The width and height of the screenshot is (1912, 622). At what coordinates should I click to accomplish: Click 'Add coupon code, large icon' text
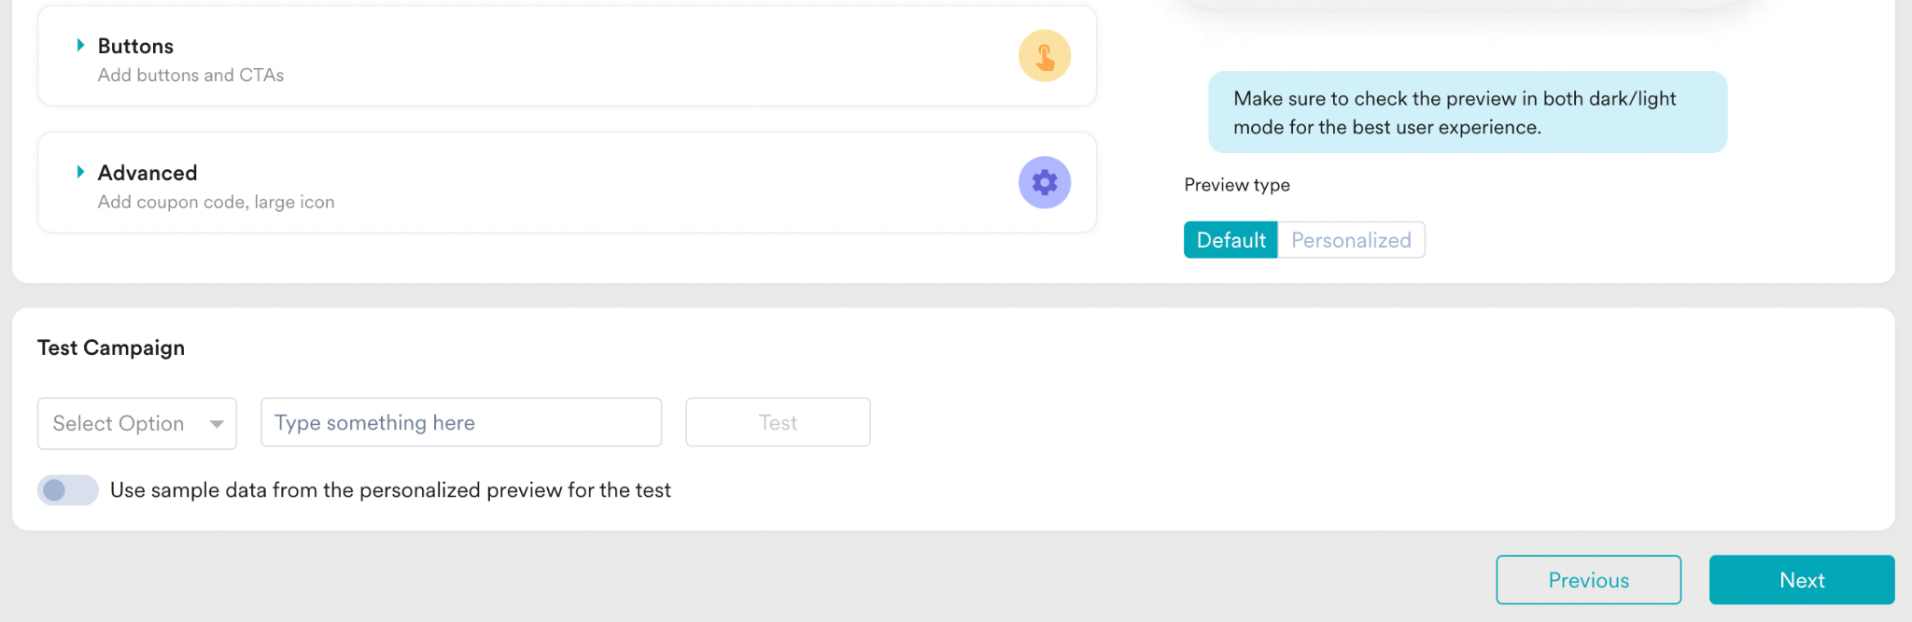click(x=216, y=202)
